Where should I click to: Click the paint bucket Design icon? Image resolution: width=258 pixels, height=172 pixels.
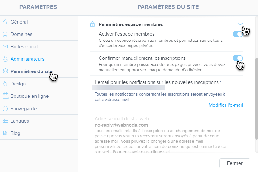click(x=5, y=84)
